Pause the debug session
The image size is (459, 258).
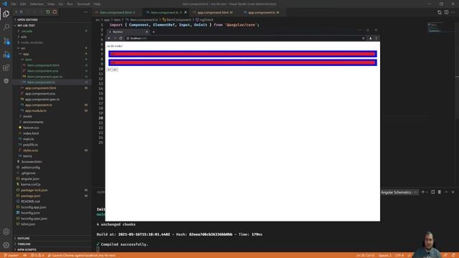pos(21,12)
